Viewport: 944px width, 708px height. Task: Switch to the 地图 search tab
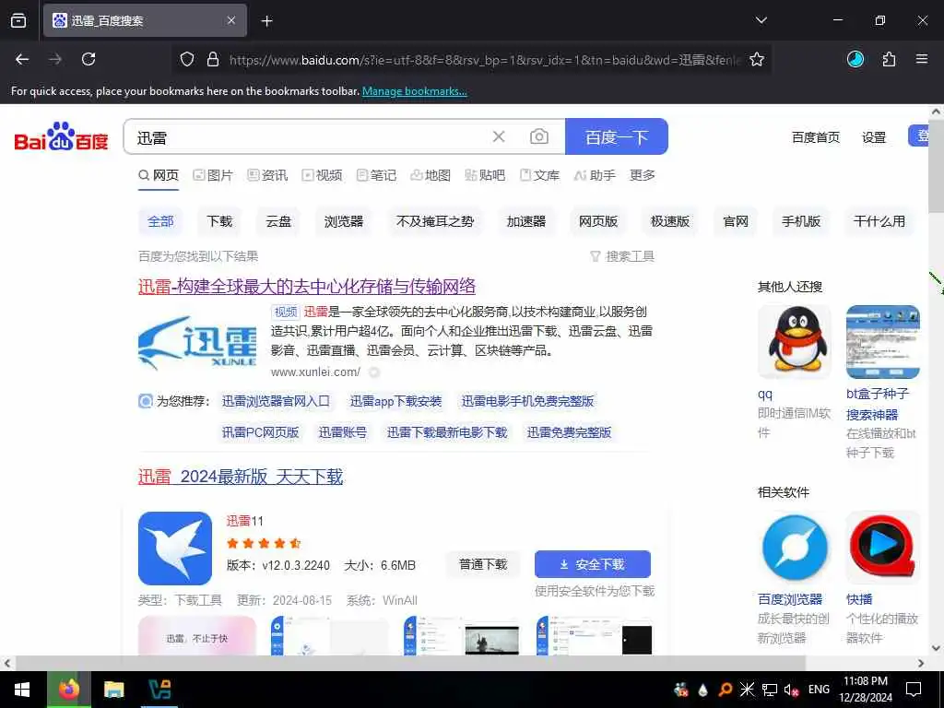coord(431,175)
